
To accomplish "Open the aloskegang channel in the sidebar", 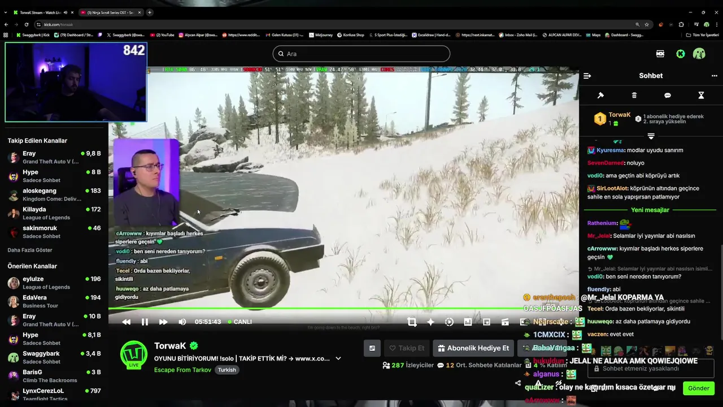I will point(54,194).
